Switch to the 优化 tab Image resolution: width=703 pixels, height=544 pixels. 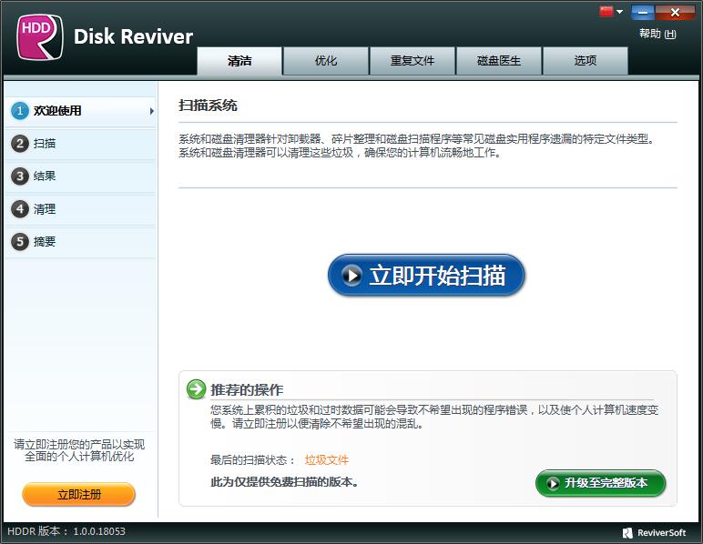(x=326, y=61)
